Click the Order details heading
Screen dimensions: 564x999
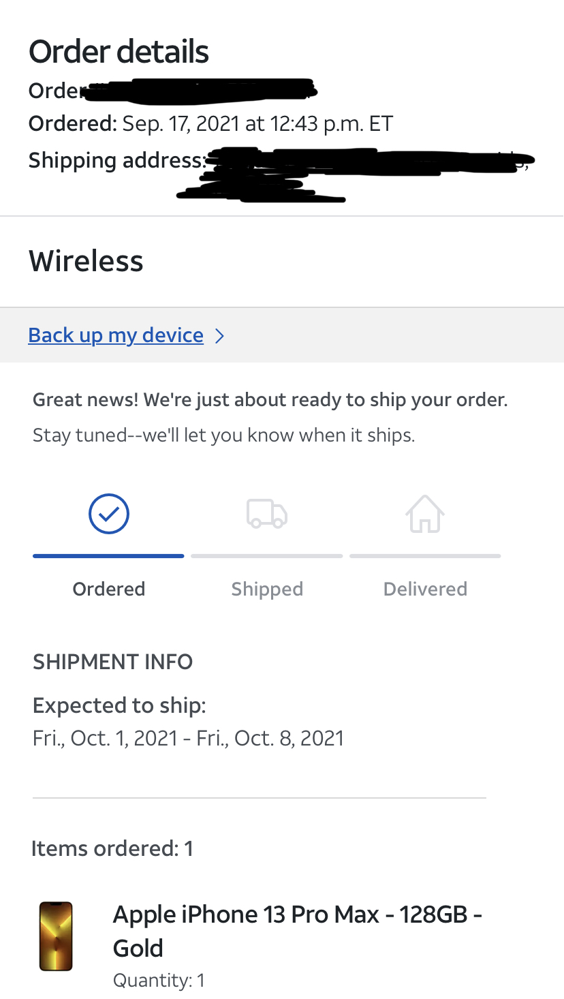tap(119, 52)
